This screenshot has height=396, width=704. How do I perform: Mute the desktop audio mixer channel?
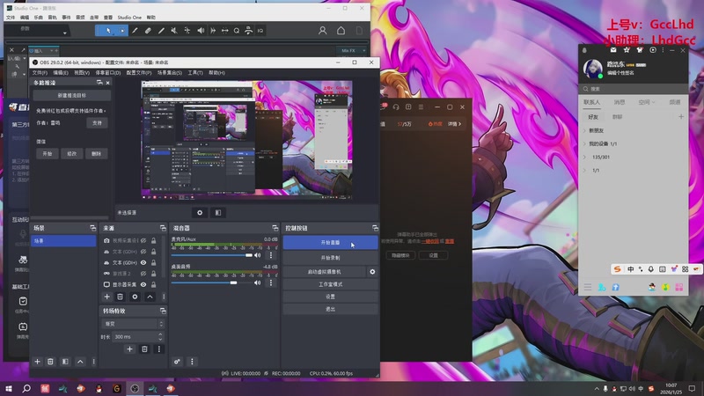(x=257, y=282)
